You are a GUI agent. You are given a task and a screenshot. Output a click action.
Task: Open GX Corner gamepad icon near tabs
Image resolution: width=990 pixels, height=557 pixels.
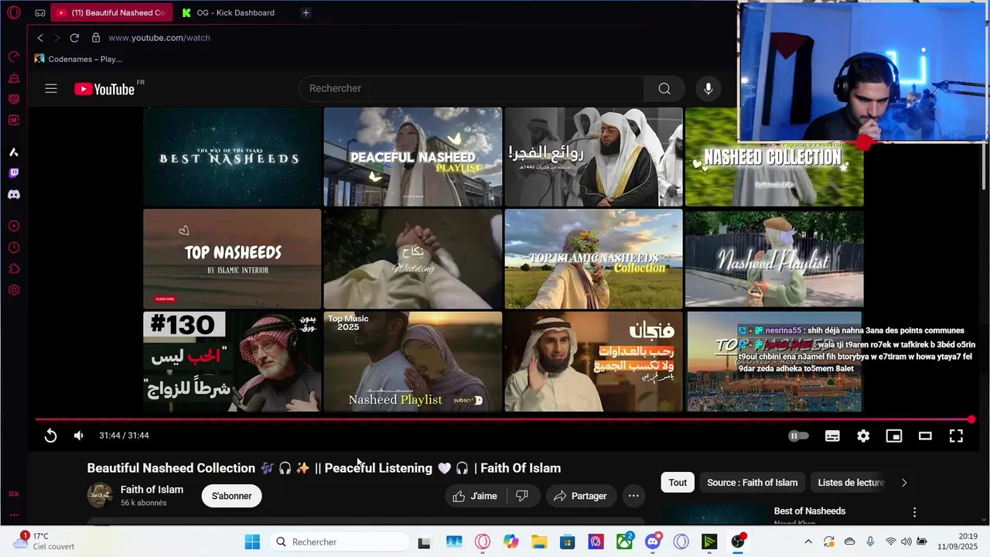(40, 12)
